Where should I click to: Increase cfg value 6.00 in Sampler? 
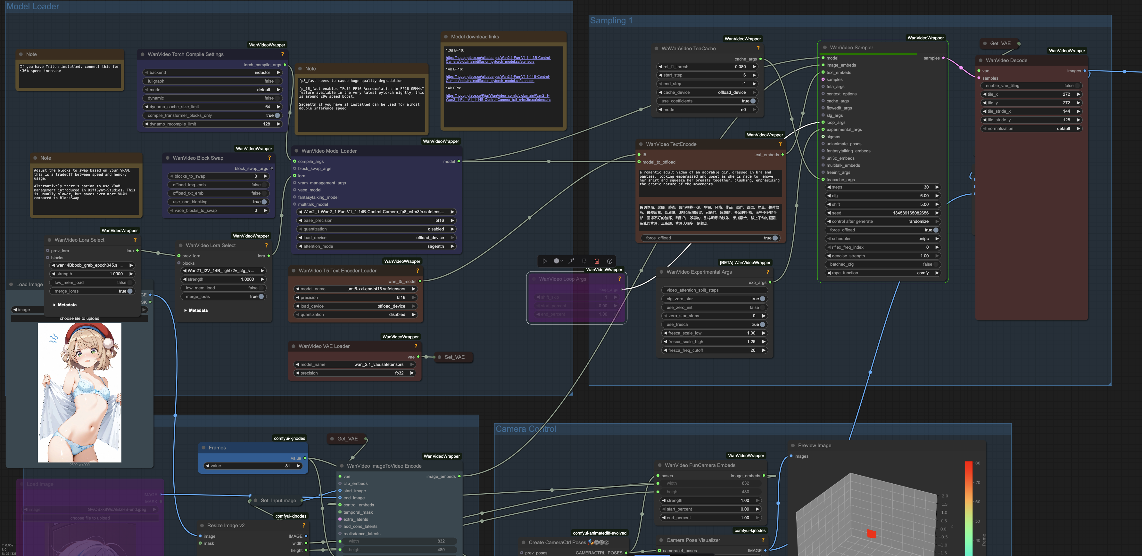(937, 195)
